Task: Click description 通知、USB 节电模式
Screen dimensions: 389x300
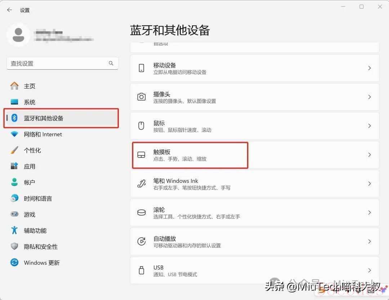Action: (175, 274)
